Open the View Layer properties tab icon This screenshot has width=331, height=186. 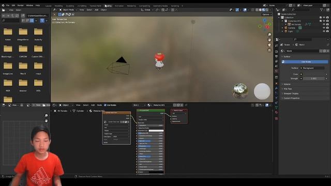click(276, 61)
